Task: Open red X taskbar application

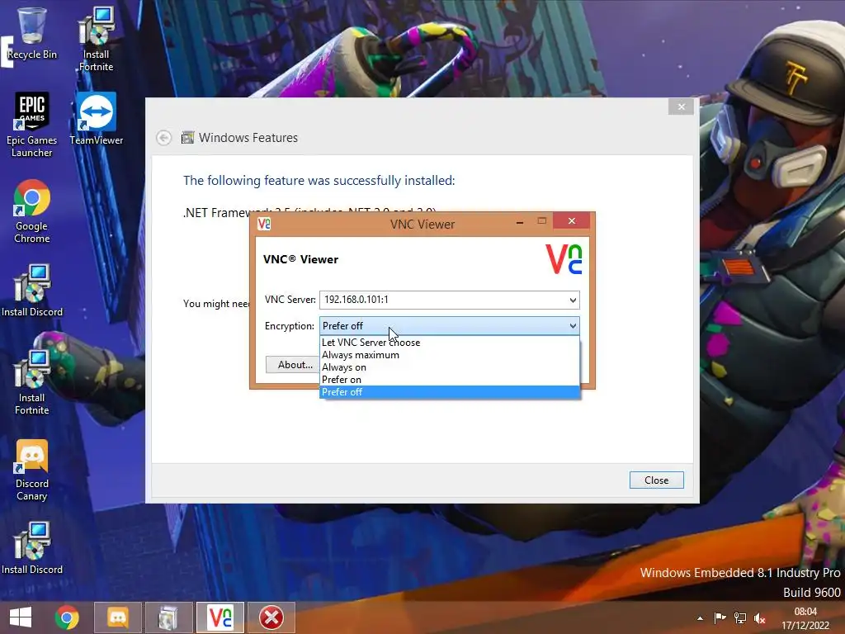Action: [x=271, y=617]
